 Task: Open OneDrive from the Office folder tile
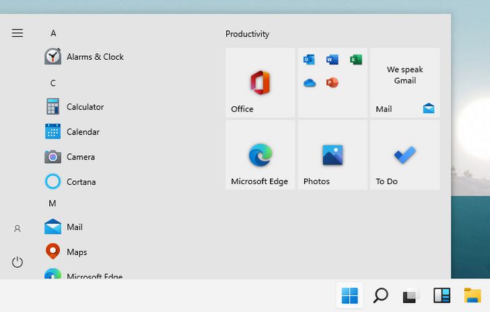pyautogui.click(x=310, y=83)
